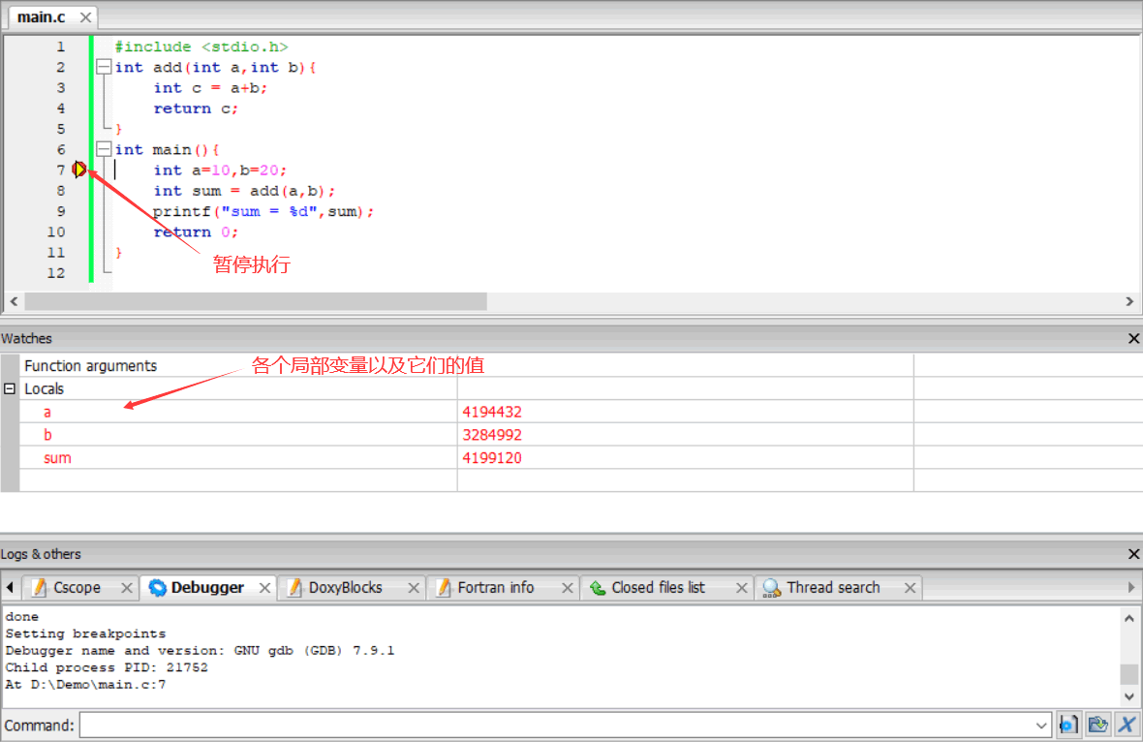The height and width of the screenshot is (742, 1143).
Task: Click log line 'At D:\Demo\main.c:7'
Action: [x=85, y=685]
